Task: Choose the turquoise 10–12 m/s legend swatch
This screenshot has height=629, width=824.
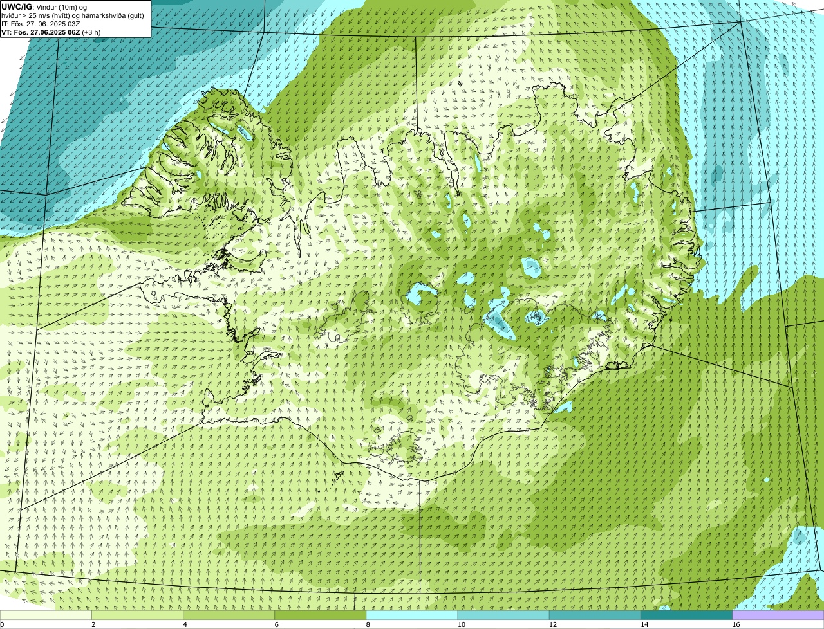Action: point(503,615)
